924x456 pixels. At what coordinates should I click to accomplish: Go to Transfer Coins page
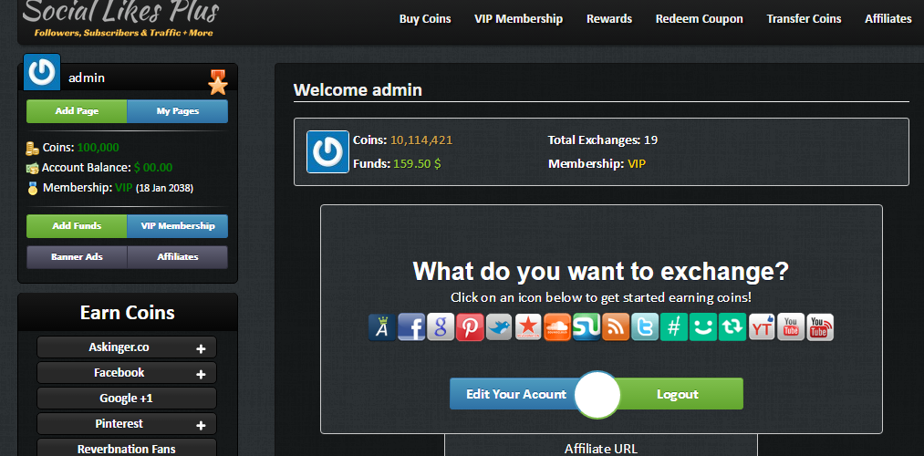804,19
